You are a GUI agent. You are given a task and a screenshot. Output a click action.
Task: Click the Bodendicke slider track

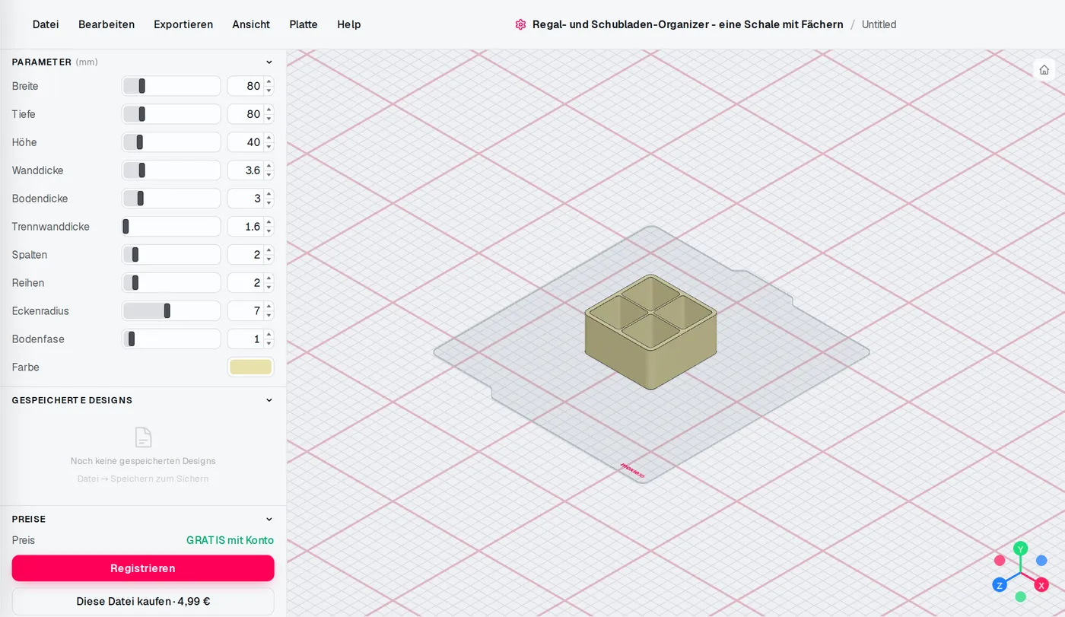[171, 199]
